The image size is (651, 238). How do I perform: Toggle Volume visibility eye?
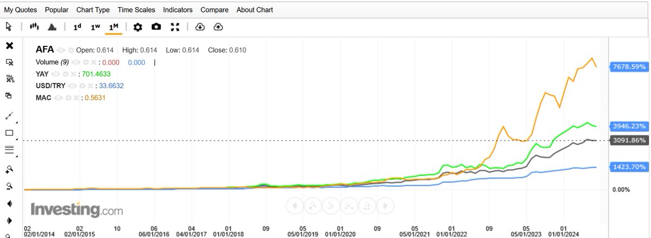click(75, 62)
